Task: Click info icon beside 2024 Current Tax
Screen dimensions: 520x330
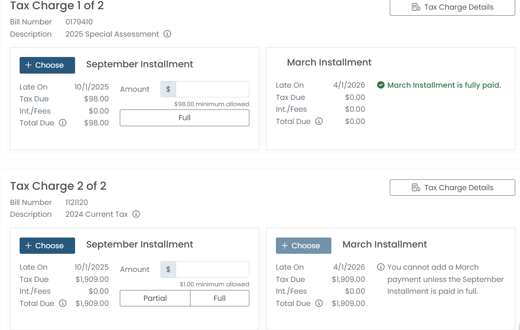Action: [136, 214]
